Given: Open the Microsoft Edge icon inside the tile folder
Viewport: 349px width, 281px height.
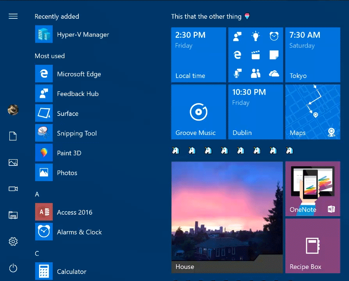Looking at the screenshot, I should click(237, 55).
